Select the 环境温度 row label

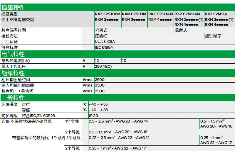9,104
